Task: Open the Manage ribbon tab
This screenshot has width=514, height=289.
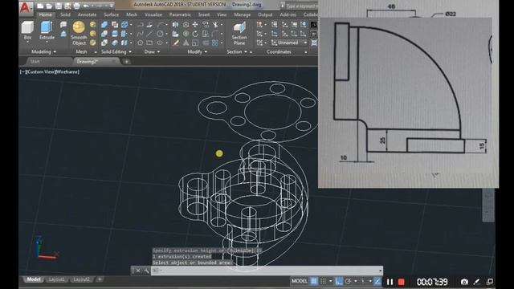Action: point(243,14)
